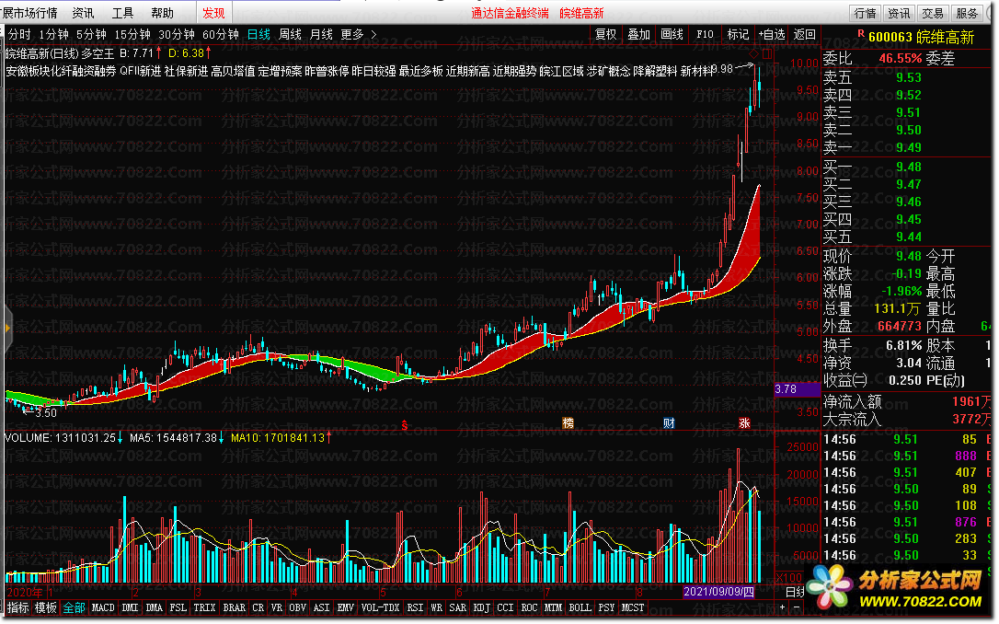Viewport: 999px width, 624px height.
Task: Switch to the 分时 intraday view
Action: point(19,34)
